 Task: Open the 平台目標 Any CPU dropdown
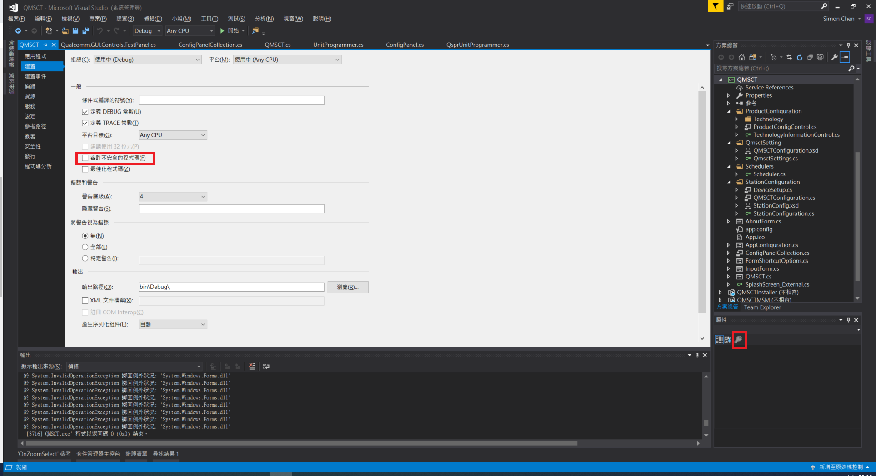[x=173, y=135]
